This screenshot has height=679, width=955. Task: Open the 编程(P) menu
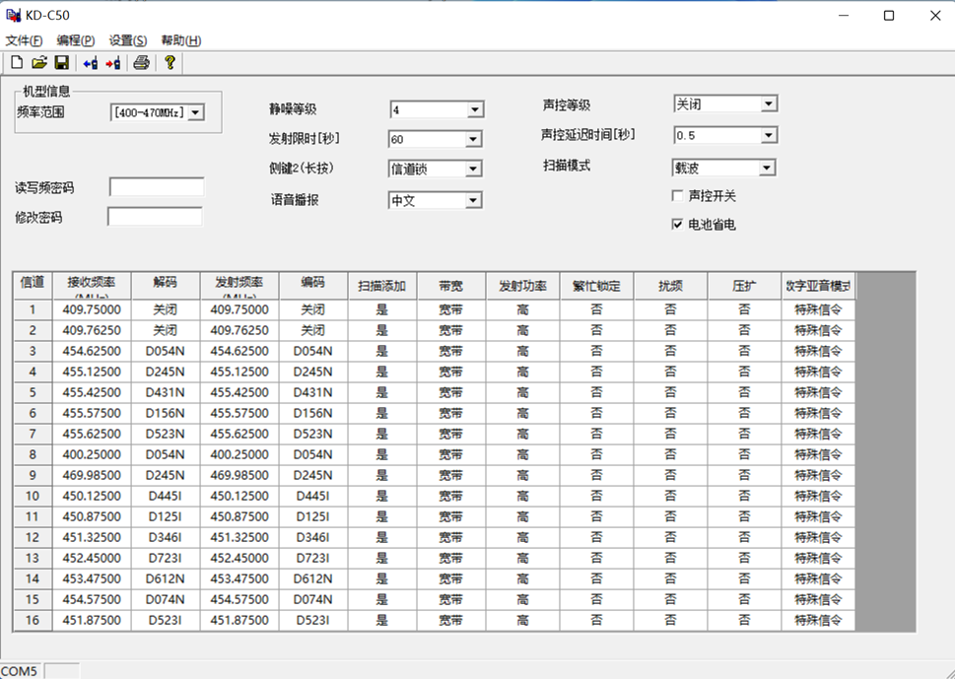[76, 40]
